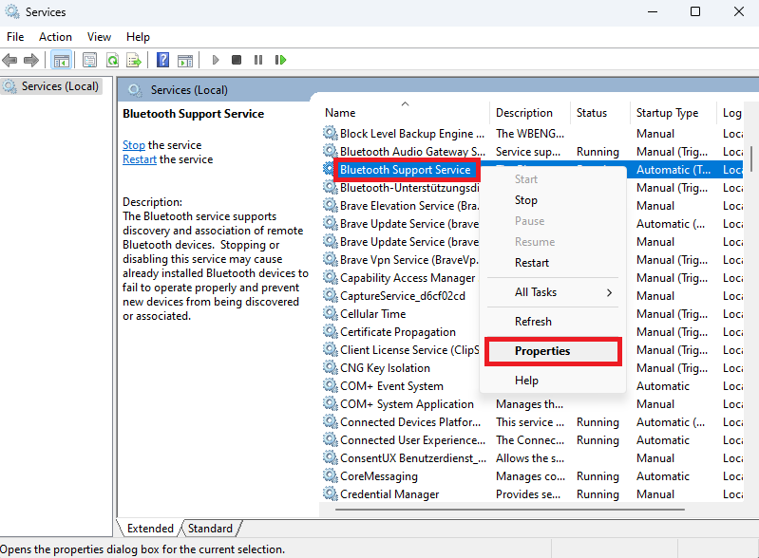The width and height of the screenshot is (759, 558).
Task: Select the Block Level Backup Engine row
Action: pos(532,134)
